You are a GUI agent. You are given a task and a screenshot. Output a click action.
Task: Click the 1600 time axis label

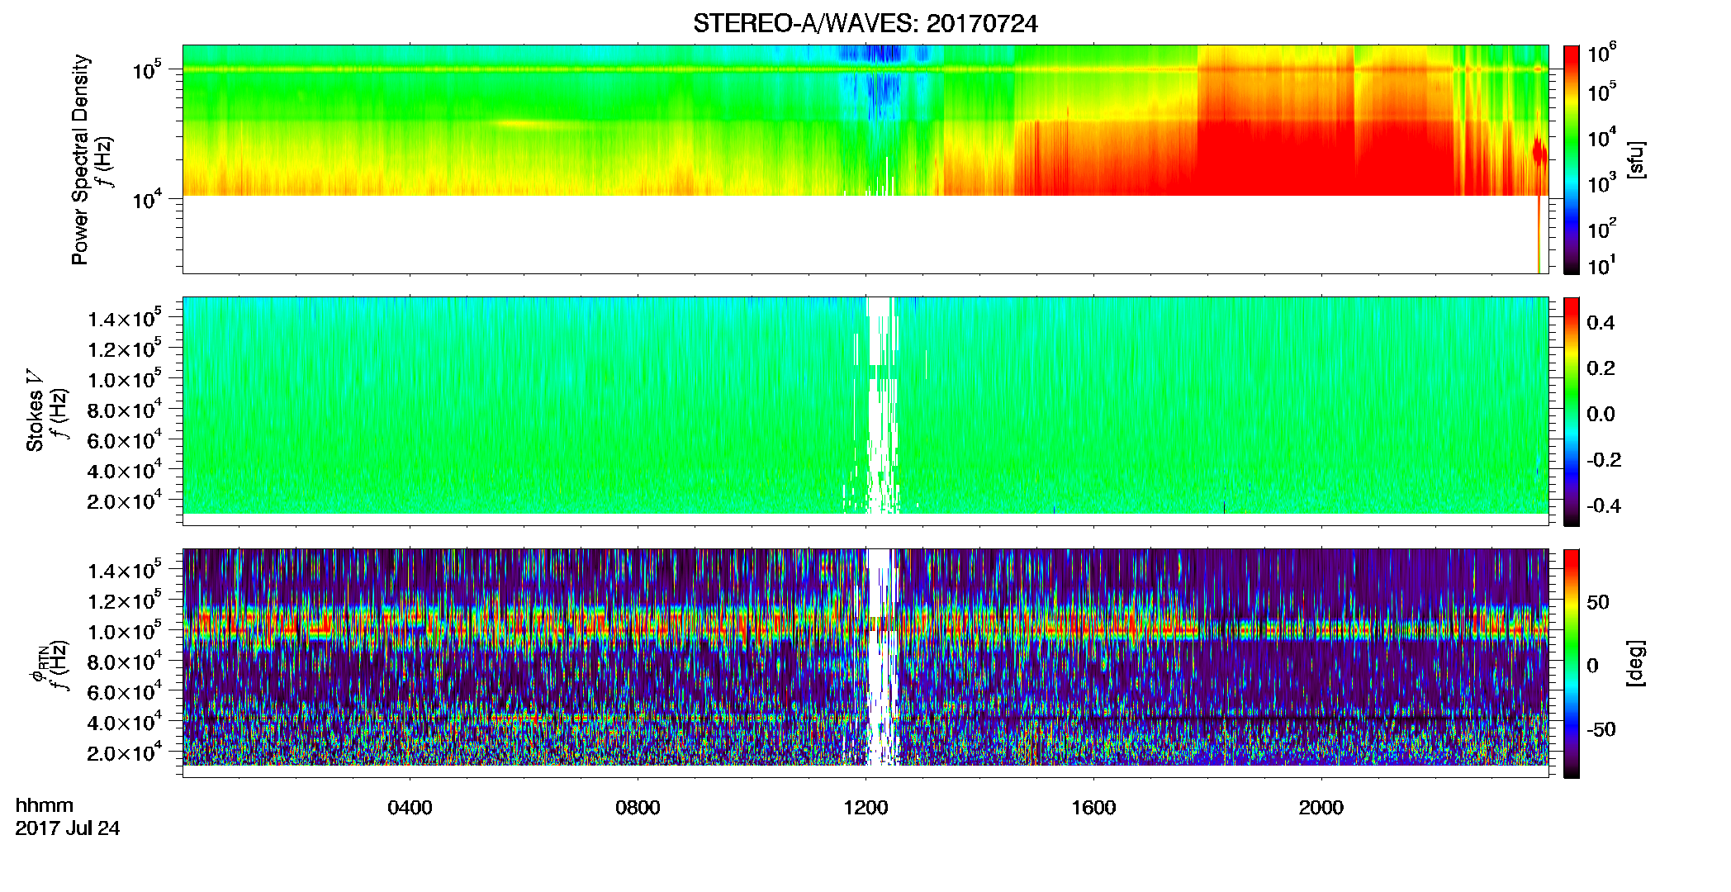(x=1093, y=807)
